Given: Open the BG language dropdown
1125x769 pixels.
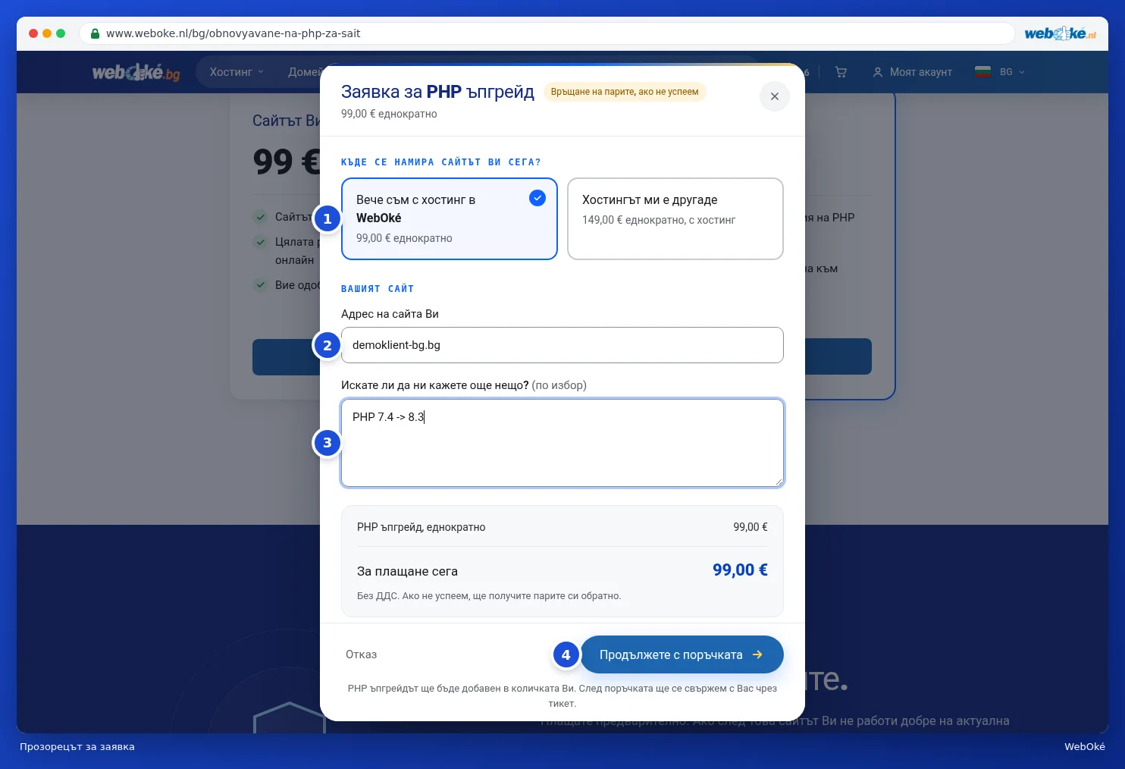Looking at the screenshot, I should 1000,72.
